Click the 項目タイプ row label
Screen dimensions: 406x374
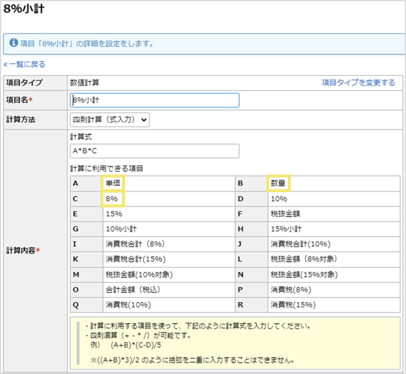pyautogui.click(x=24, y=83)
